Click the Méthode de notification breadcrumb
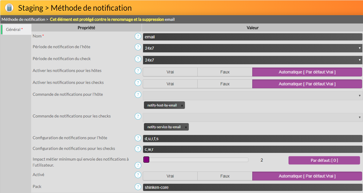The height and width of the screenshot is (193, 363). (x=23, y=19)
